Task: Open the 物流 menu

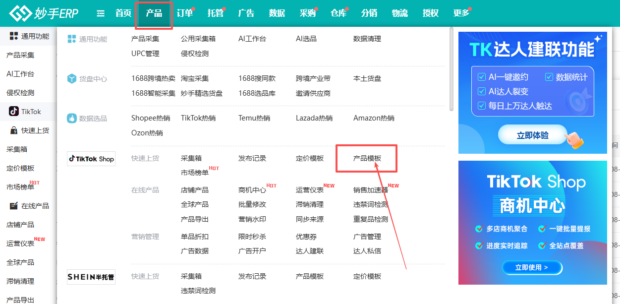Action: tap(400, 13)
